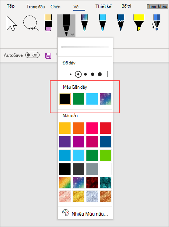169x227 pixels.
Task: Pick the green recent color swatch
Action: click(x=78, y=99)
